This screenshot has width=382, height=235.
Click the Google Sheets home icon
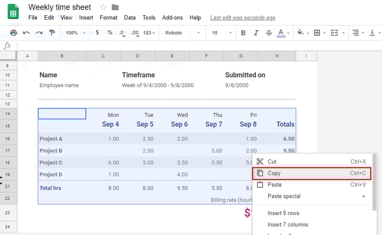coord(13,11)
